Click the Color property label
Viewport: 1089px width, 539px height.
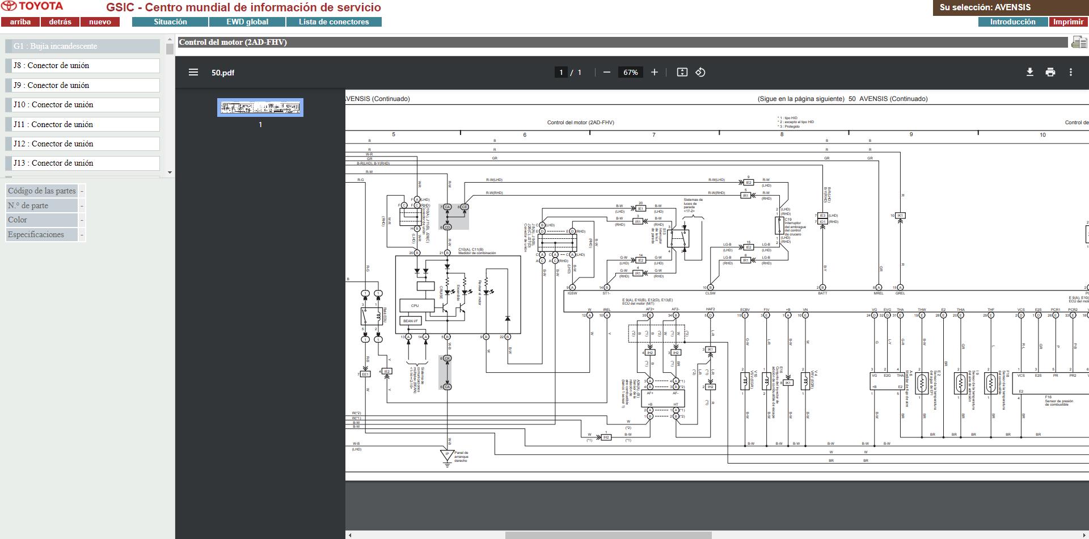tap(41, 220)
